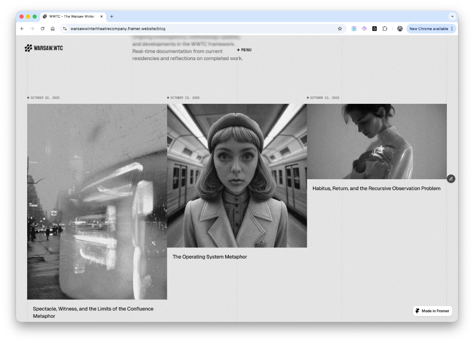Viewport: 474px width, 343px height.
Task: Open the tab search dropdown arrow
Action: click(x=452, y=16)
